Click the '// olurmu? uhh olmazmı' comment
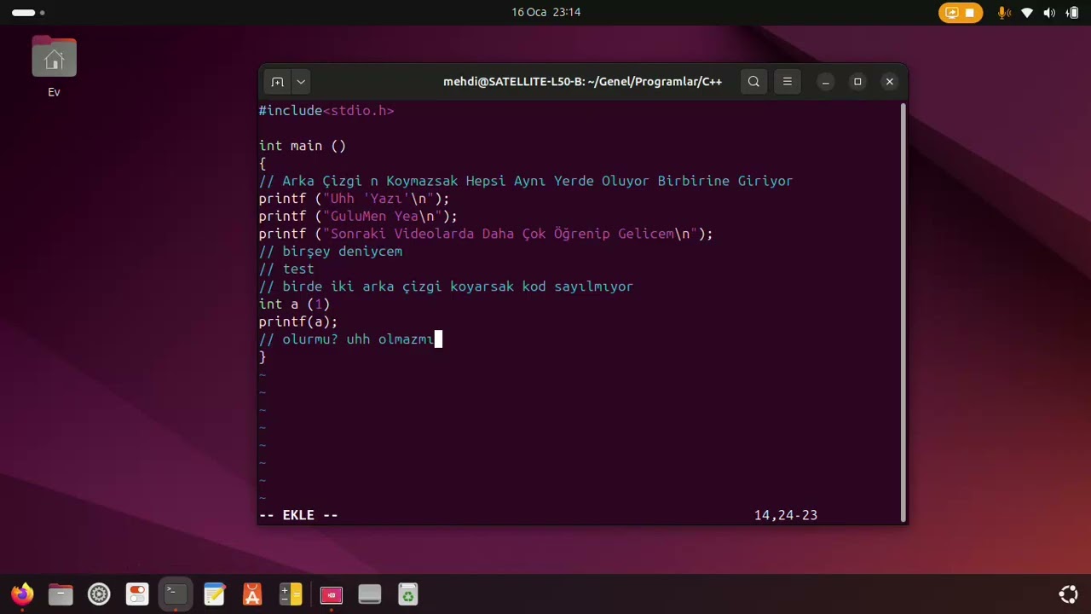 coord(347,339)
